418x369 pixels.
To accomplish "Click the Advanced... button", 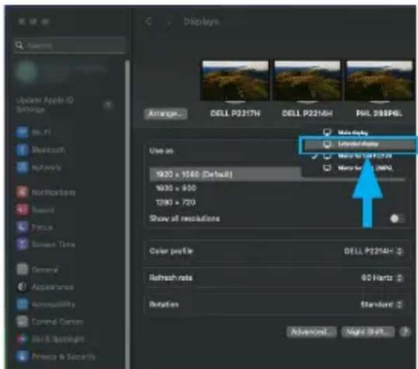I will tap(311, 332).
